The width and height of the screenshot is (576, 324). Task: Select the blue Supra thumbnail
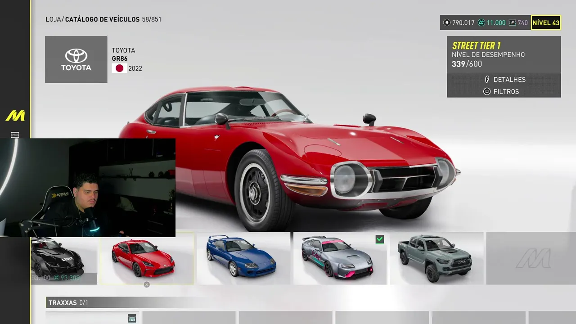pyautogui.click(x=243, y=258)
